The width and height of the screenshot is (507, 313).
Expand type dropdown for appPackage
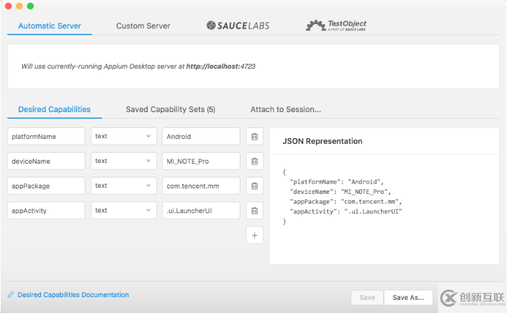123,186
